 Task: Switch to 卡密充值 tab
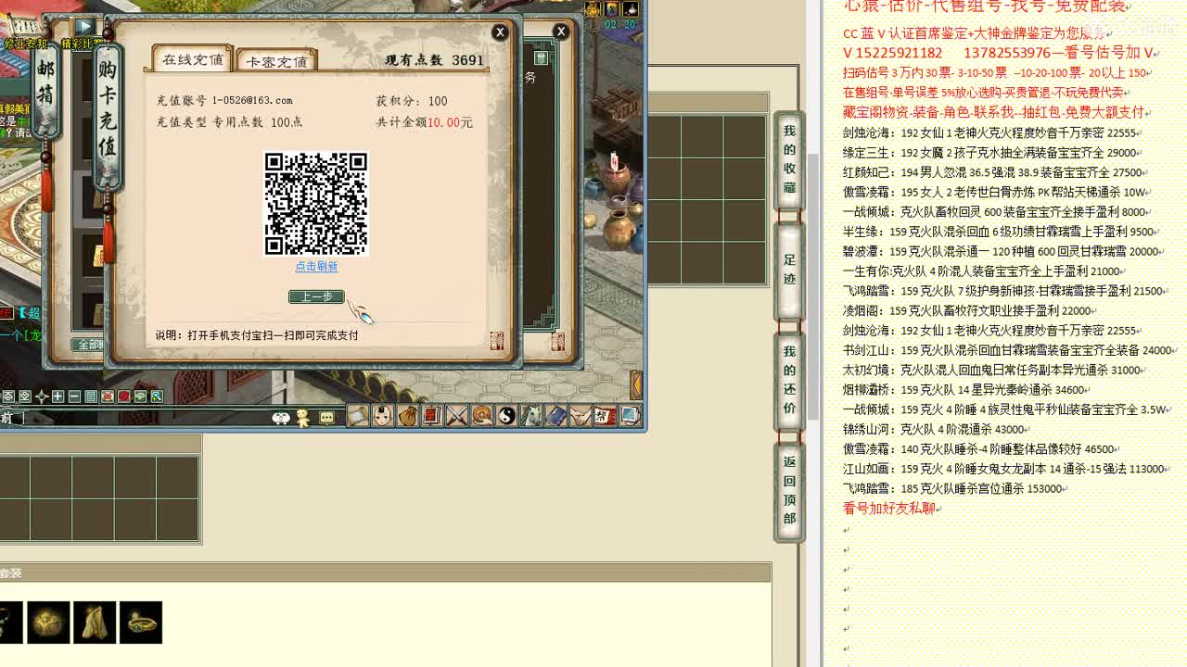[x=276, y=61]
